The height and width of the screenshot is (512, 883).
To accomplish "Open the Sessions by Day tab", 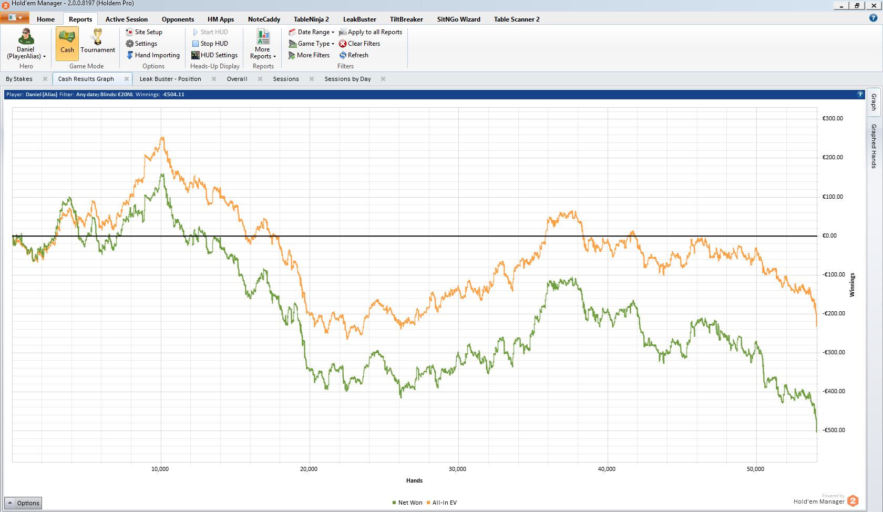I will [347, 79].
